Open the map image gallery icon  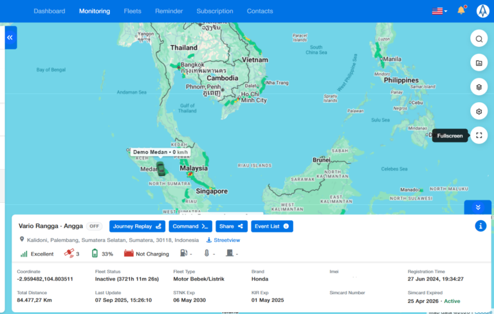point(479,63)
